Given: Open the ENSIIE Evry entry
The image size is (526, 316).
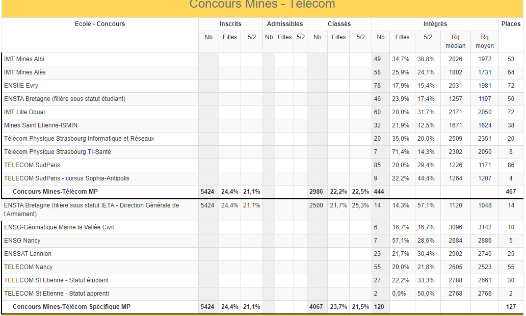Looking at the screenshot, I should 21,86.
